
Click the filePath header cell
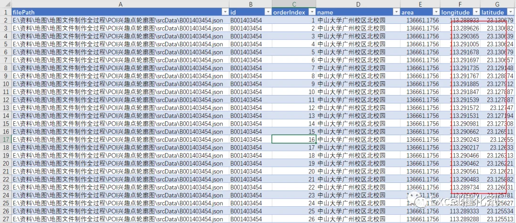coord(120,12)
